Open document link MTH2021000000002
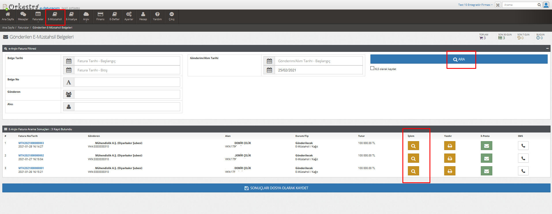The height and width of the screenshot is (214, 552). 31,156
